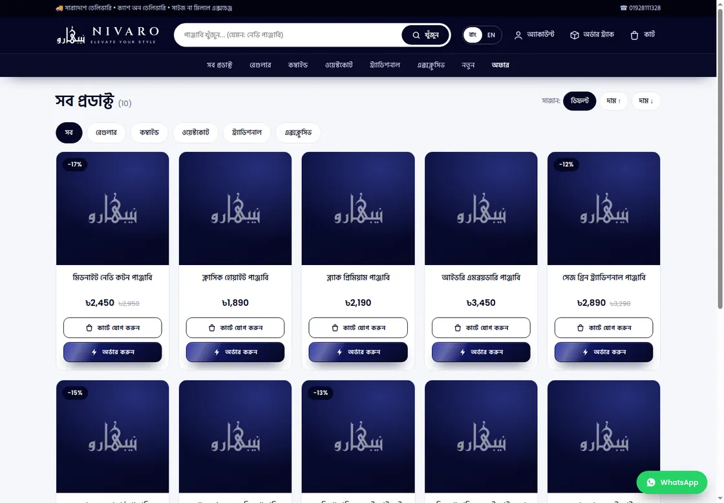The image size is (724, 503).
Task: Order ব্ল্যাক প্রিমিয়াম পাঞ্জাবি with lightning button
Action: point(358,352)
